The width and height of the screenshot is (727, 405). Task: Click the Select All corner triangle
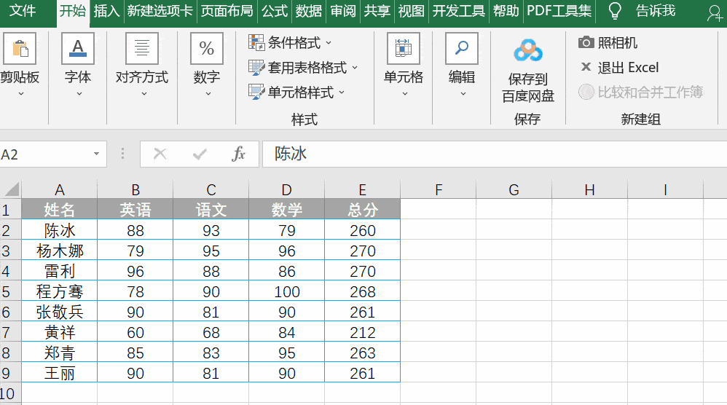12,189
